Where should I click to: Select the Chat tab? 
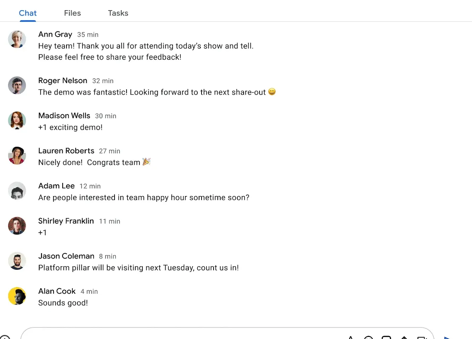tap(28, 13)
